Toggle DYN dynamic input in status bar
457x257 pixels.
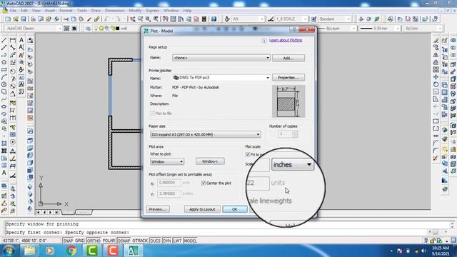(x=166, y=241)
